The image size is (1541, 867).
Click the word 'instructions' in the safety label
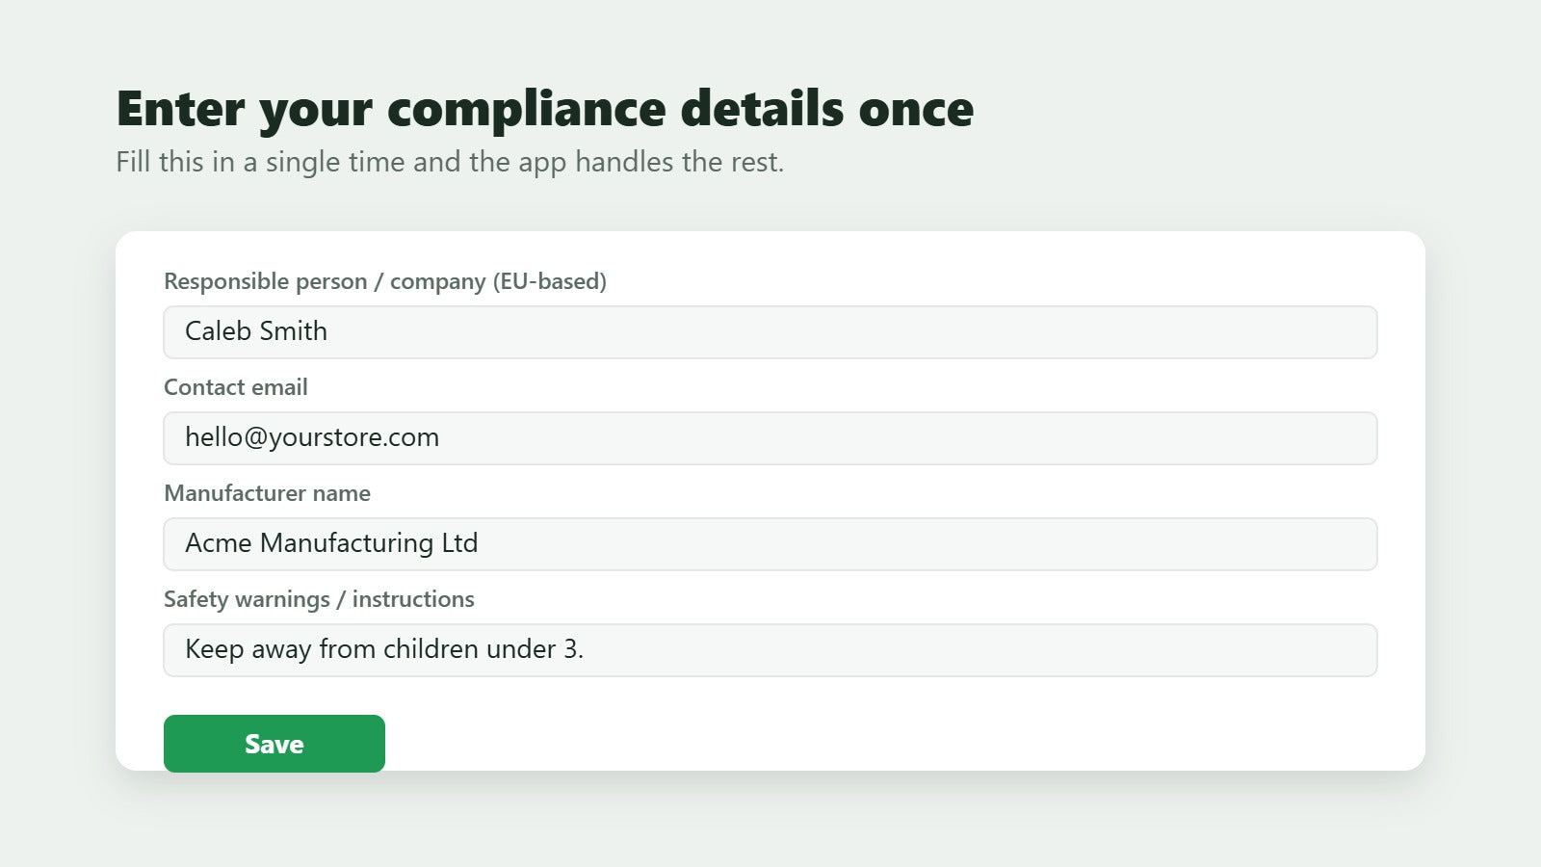413,599
